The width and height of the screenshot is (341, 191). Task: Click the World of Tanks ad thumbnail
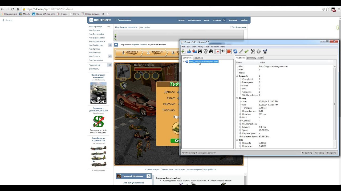click(x=98, y=93)
